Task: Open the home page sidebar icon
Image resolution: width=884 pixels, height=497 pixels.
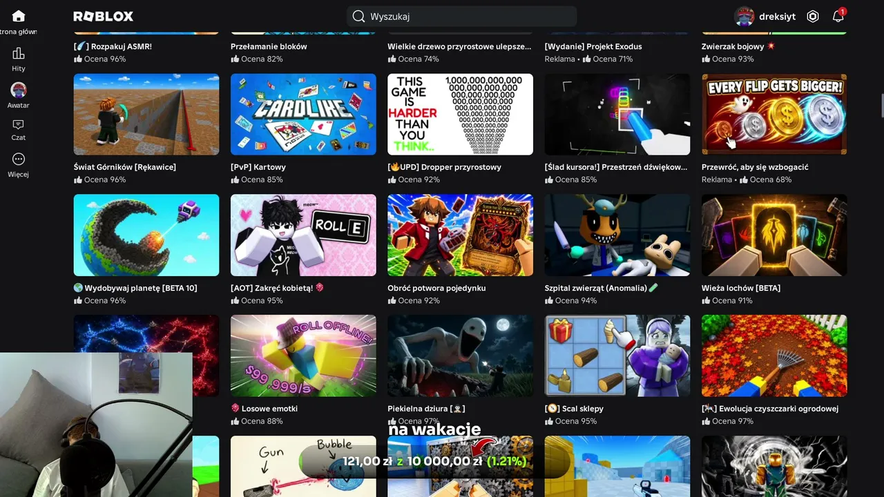Action: tap(19, 16)
